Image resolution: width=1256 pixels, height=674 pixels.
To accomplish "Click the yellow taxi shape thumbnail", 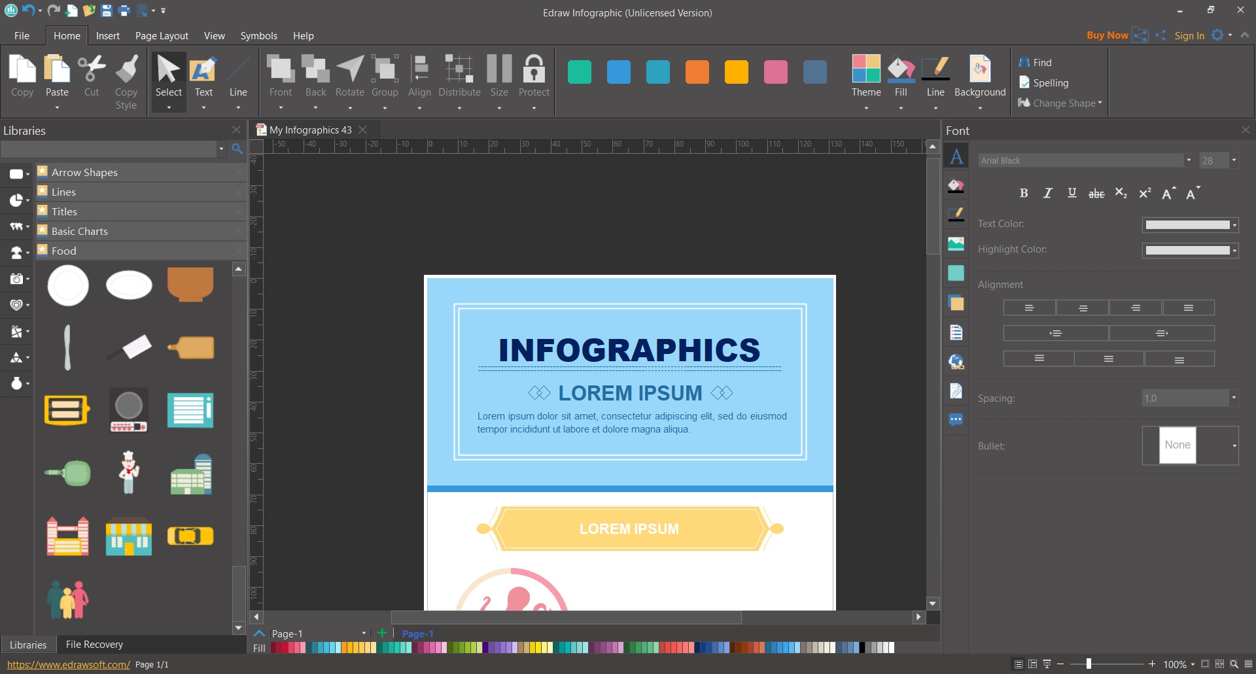I will tap(190, 536).
